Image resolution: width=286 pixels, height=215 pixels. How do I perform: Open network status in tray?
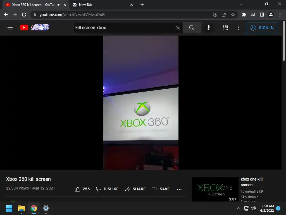pos(246,208)
